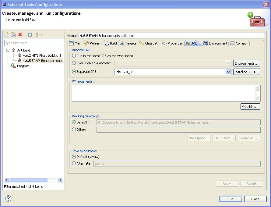
Task: Collapse all configurations in the tree
Action: point(30,35)
